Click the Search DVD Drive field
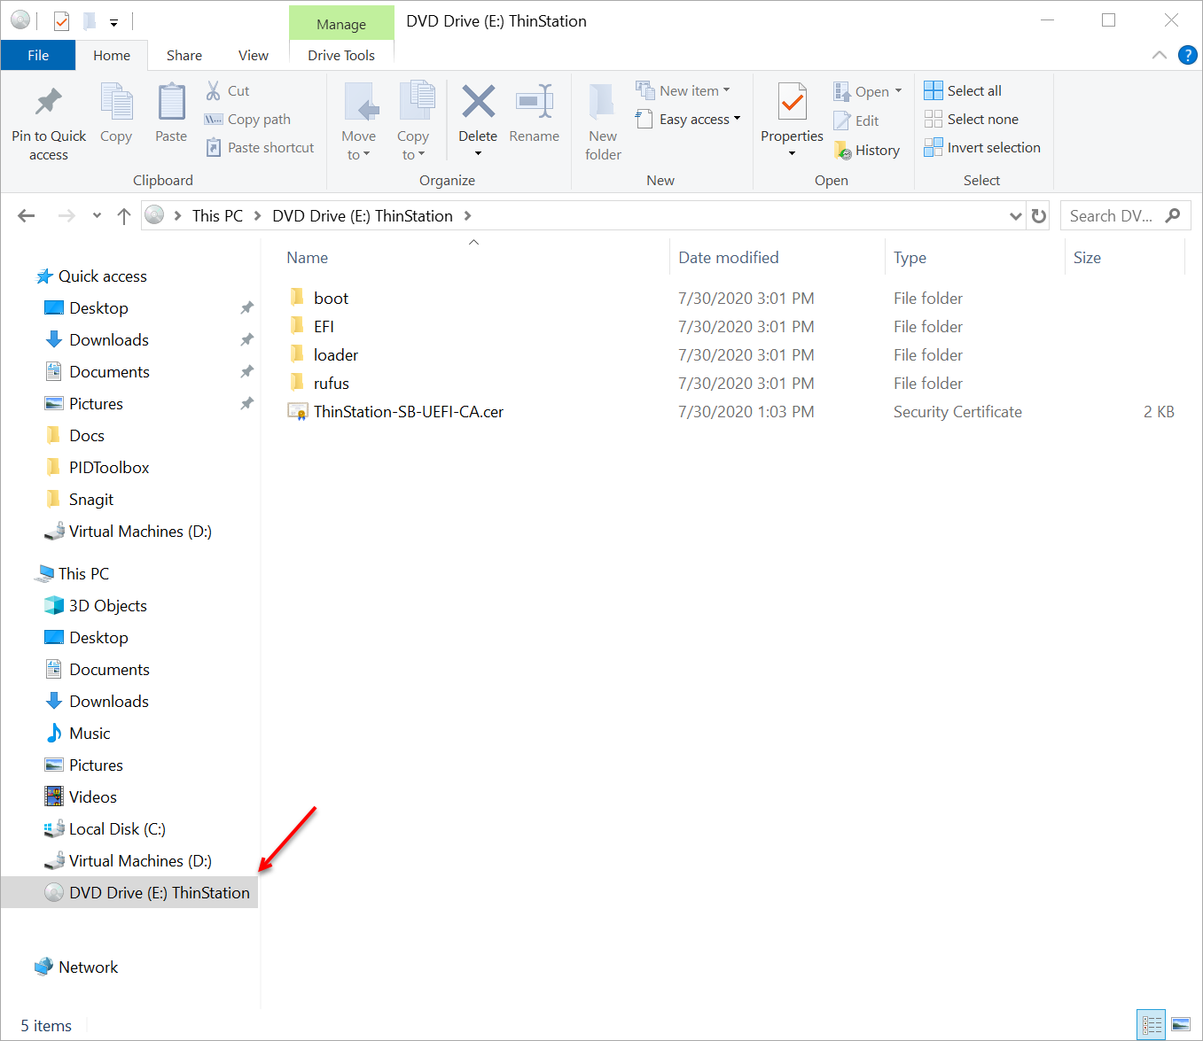 coord(1125,215)
